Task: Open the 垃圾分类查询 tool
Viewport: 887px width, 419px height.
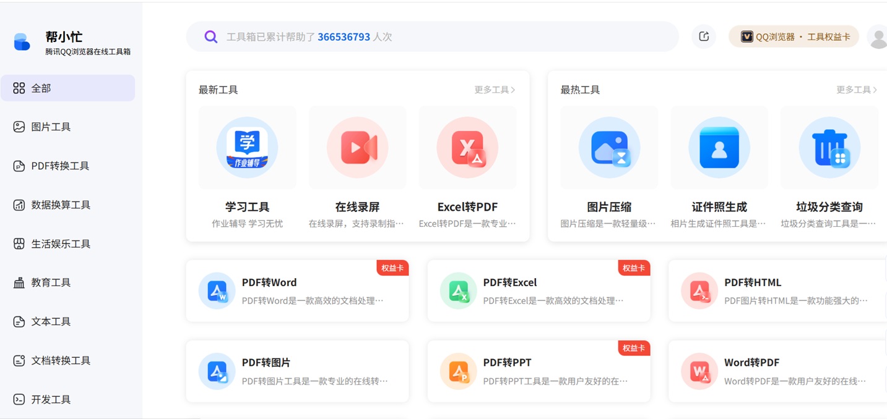Action: 829,147
